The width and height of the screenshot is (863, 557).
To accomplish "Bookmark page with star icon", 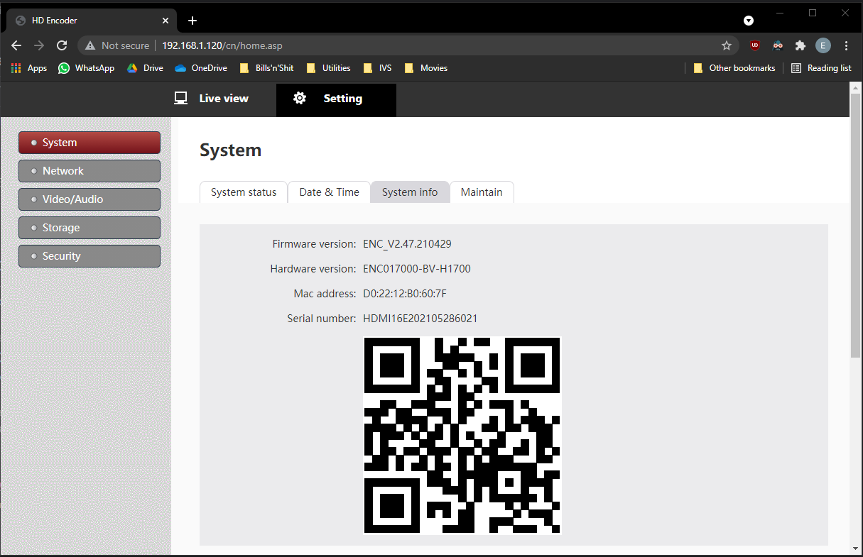I will [x=727, y=45].
